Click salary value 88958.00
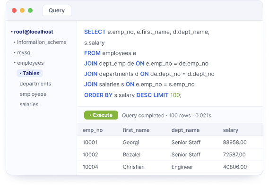 [234, 142]
